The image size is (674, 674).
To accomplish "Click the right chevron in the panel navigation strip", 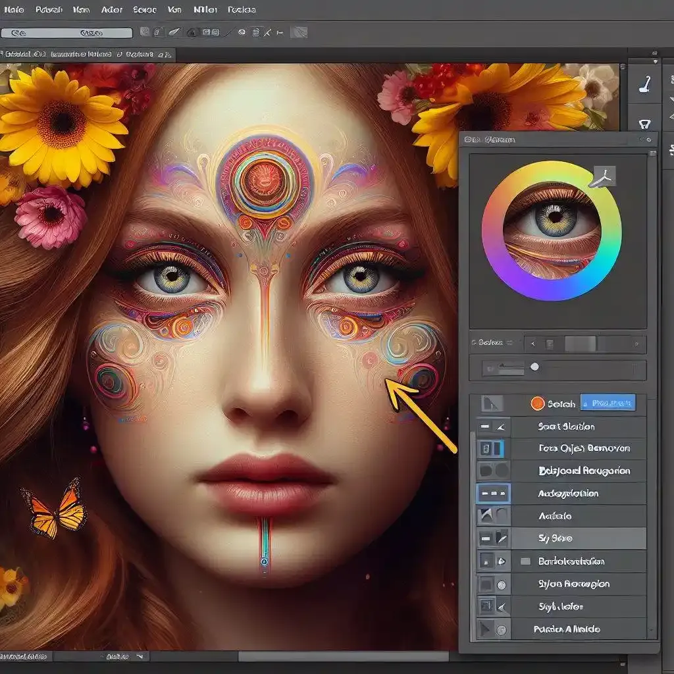I will [636, 342].
